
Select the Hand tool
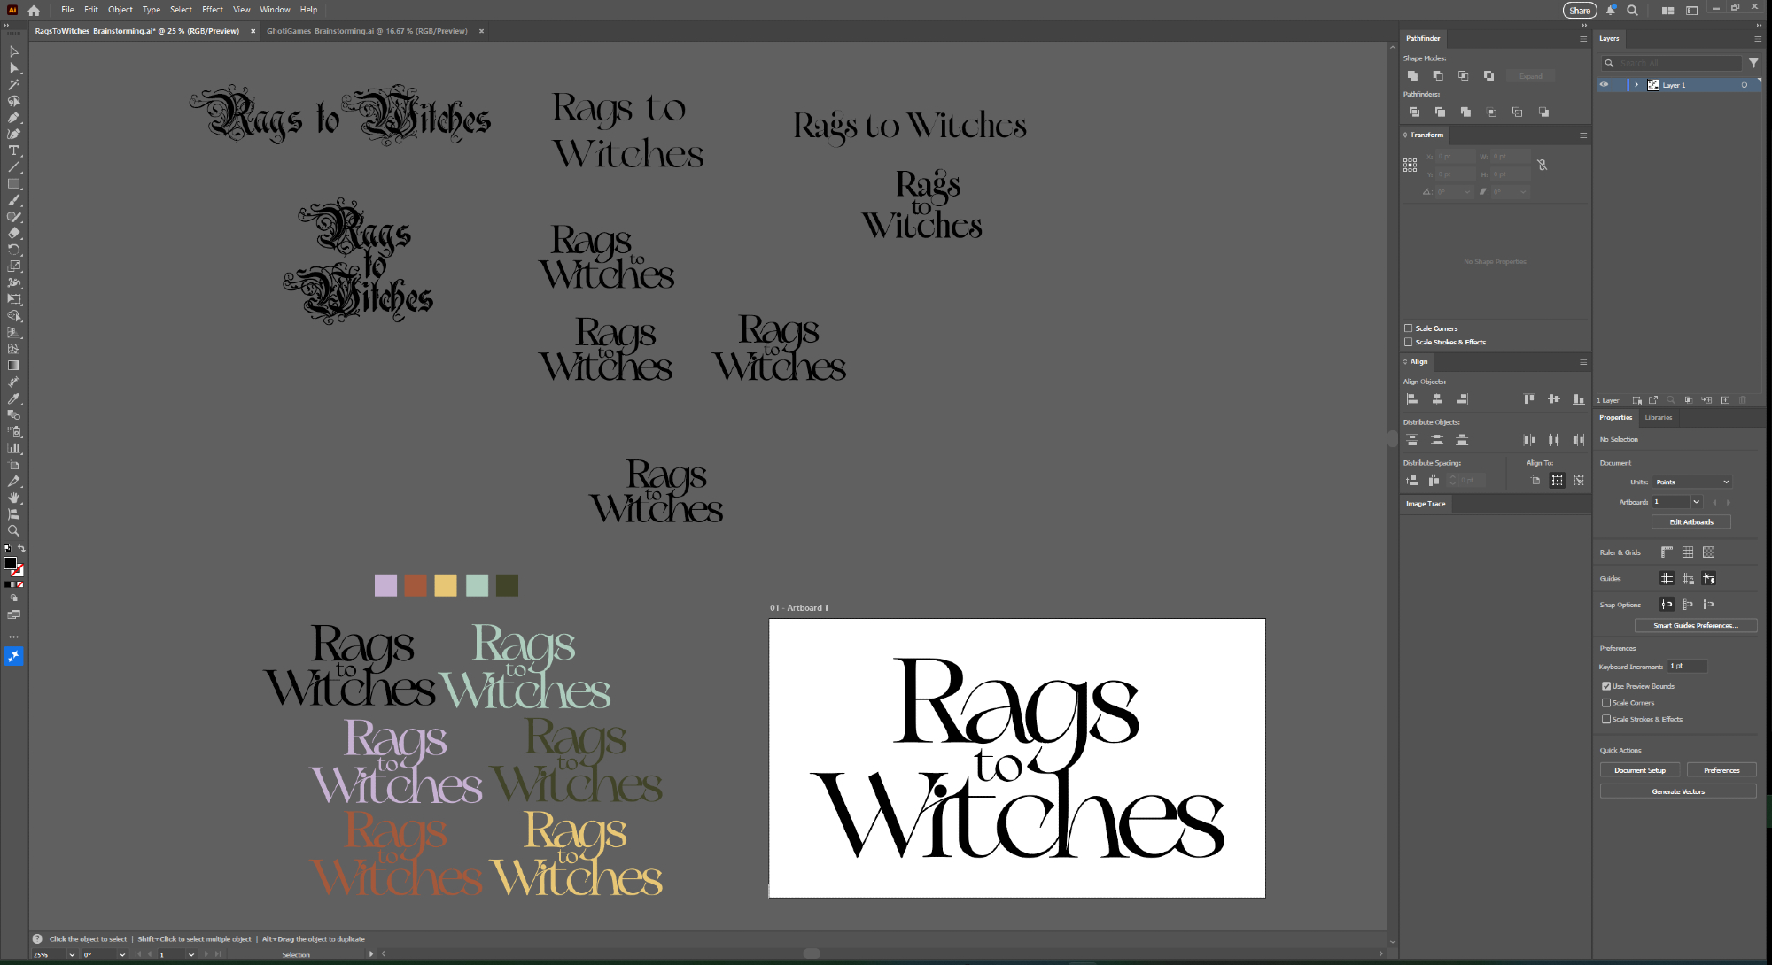tap(13, 498)
